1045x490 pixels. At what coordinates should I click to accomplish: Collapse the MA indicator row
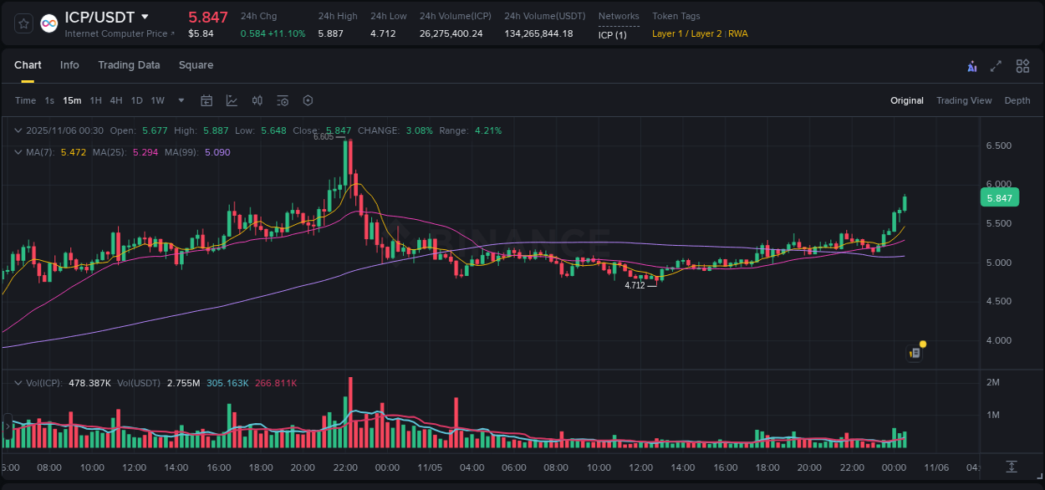(x=18, y=152)
